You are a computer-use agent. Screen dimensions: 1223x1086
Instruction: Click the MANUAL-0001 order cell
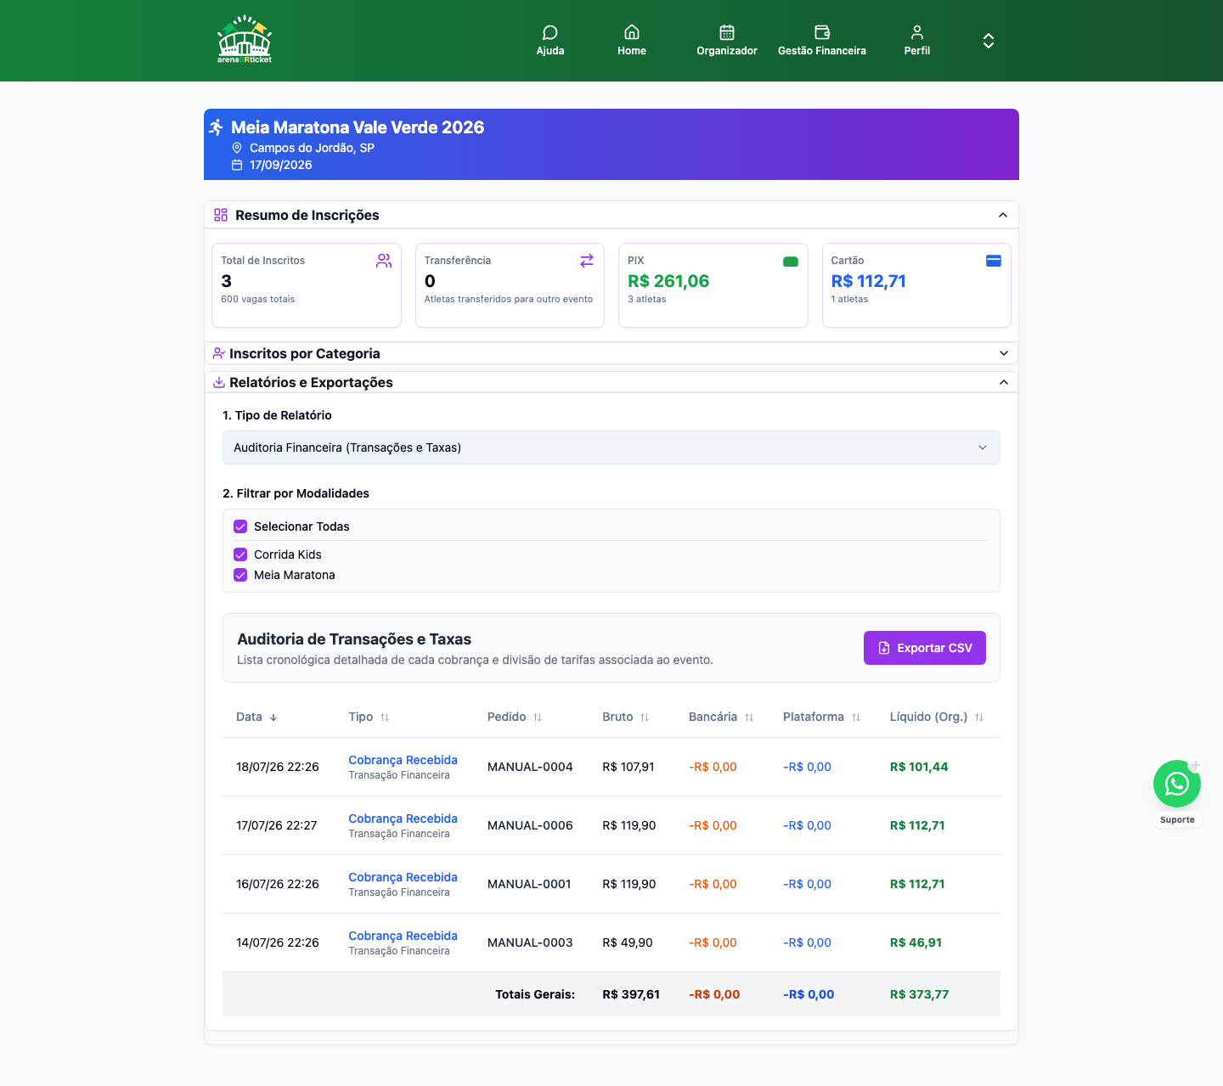pyautogui.click(x=529, y=884)
